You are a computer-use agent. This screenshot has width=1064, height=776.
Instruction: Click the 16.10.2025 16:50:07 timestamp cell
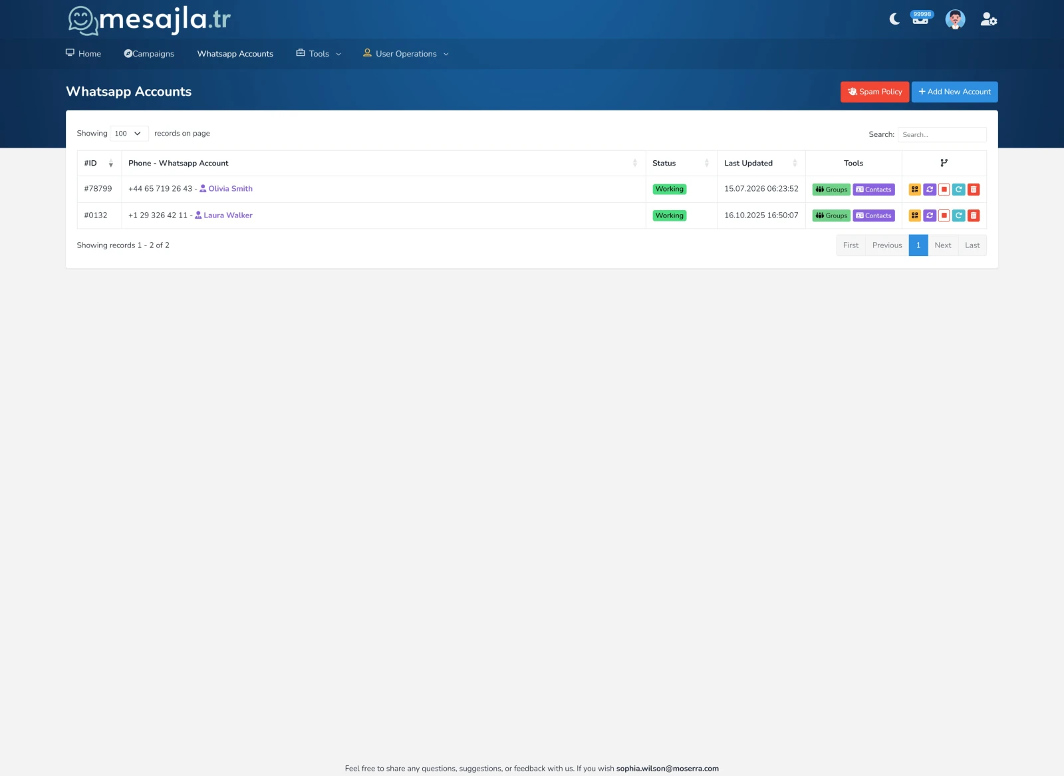(x=761, y=215)
